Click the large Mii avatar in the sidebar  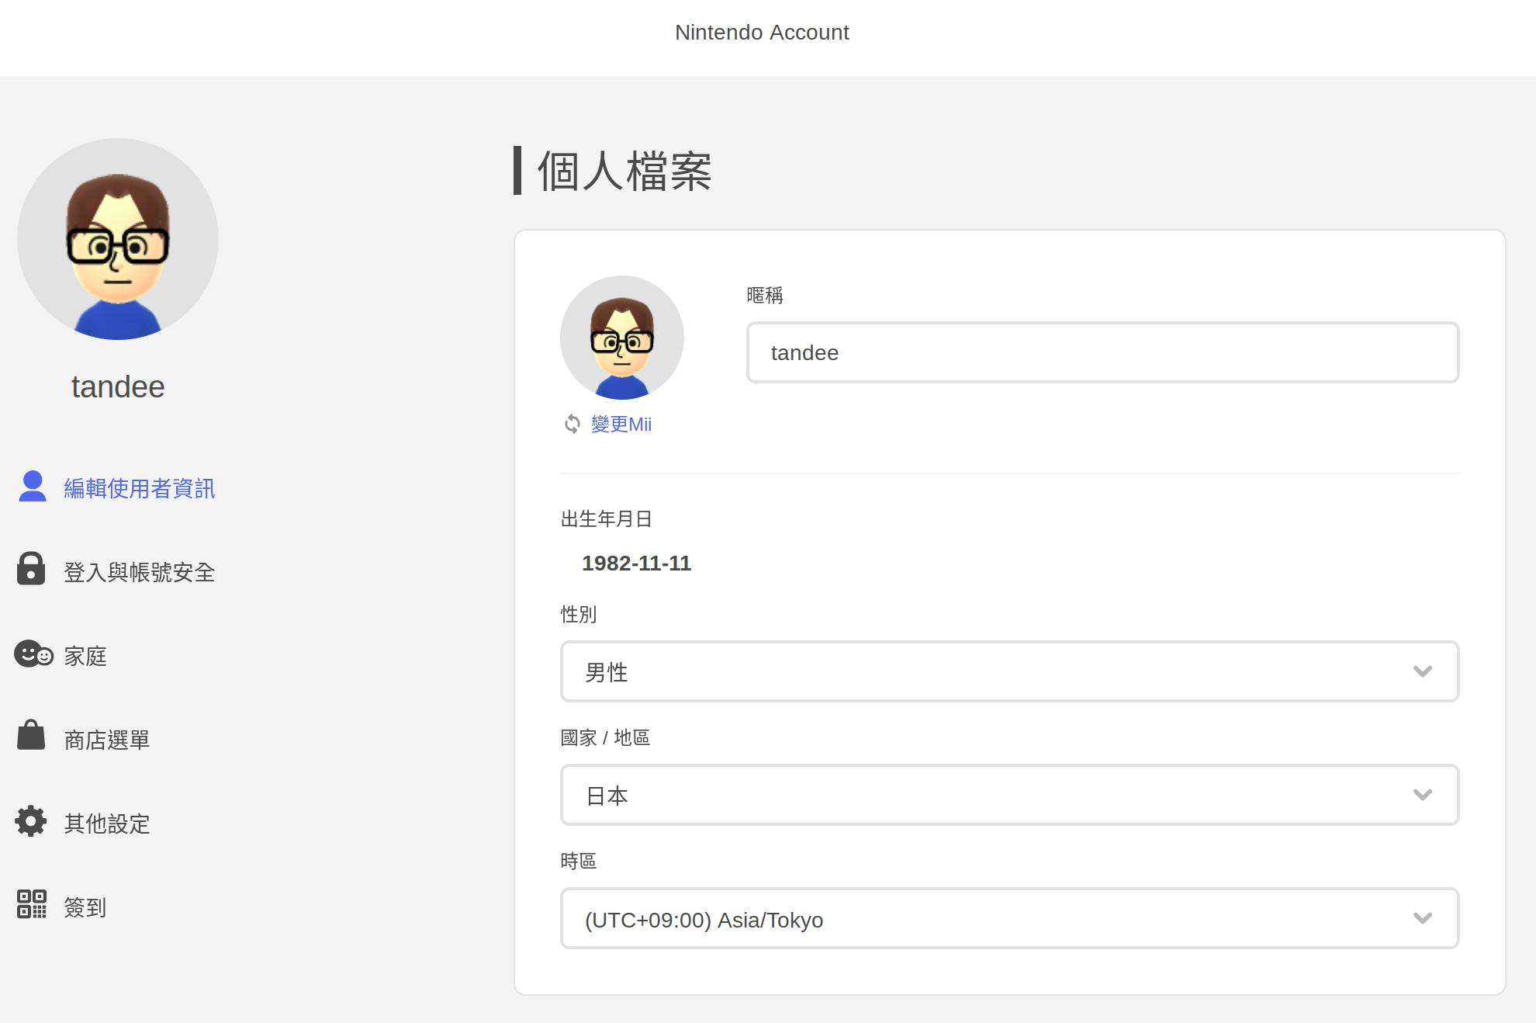tap(118, 239)
